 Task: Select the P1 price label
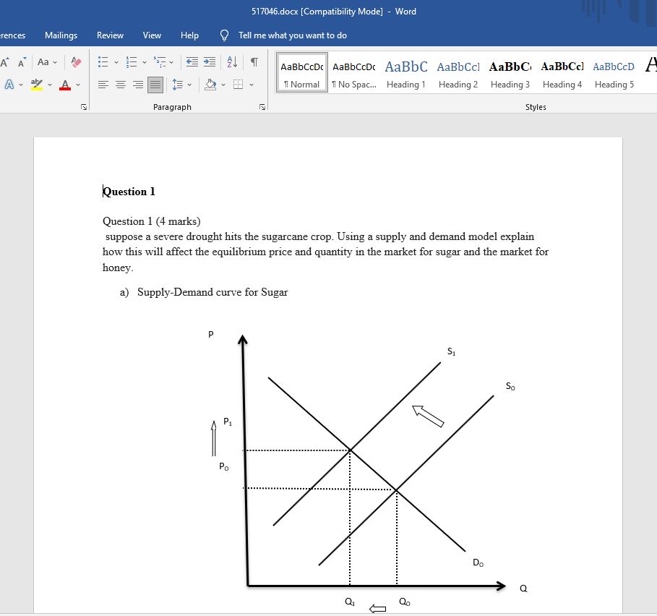click(x=228, y=422)
